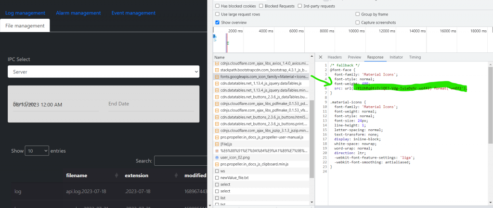Image resolution: width=493 pixels, height=208 pixels.
Task: Click image icon beside user_icon_02.png
Action: coord(217,158)
